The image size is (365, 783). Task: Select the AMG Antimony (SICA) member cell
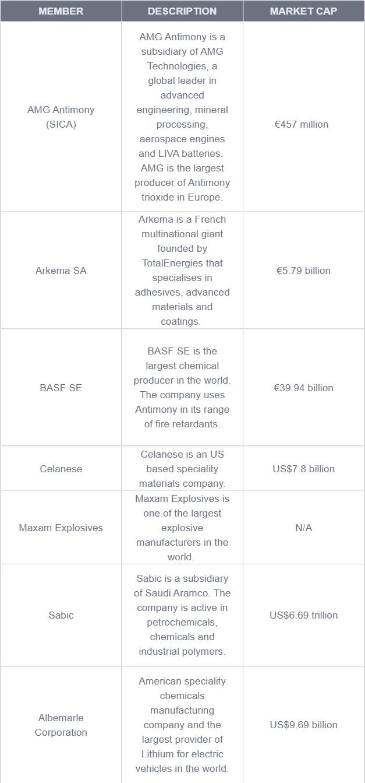61,117
